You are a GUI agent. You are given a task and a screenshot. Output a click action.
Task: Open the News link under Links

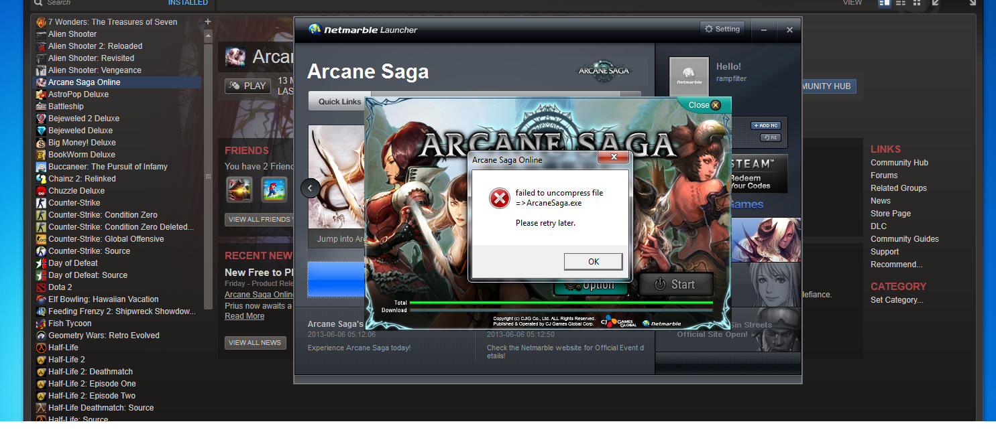[881, 201]
